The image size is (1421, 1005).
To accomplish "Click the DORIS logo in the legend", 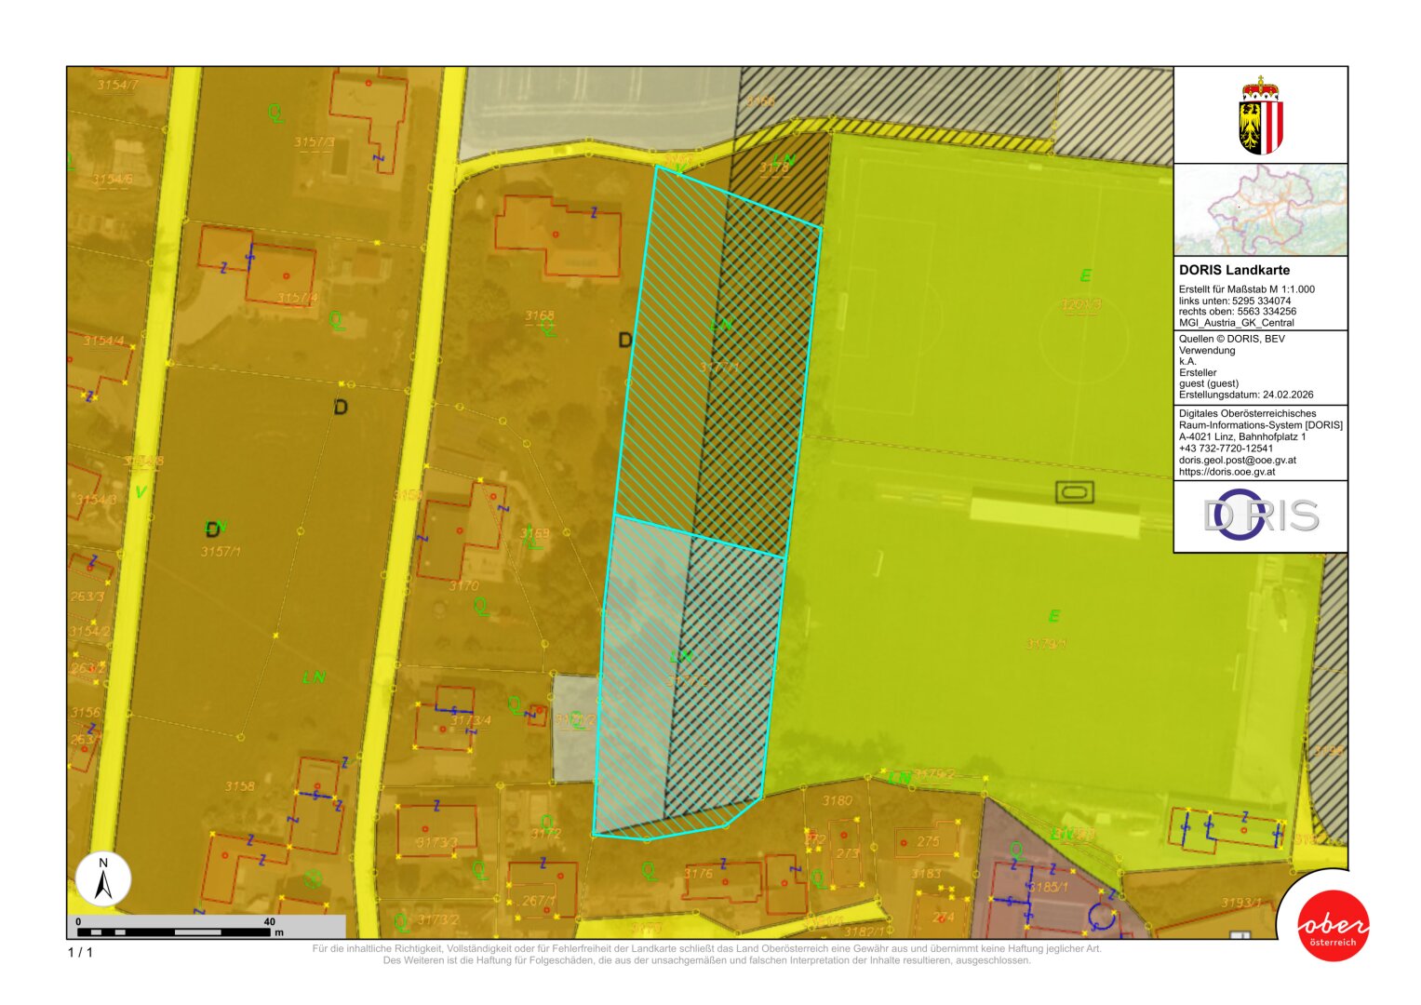I will (x=1260, y=516).
